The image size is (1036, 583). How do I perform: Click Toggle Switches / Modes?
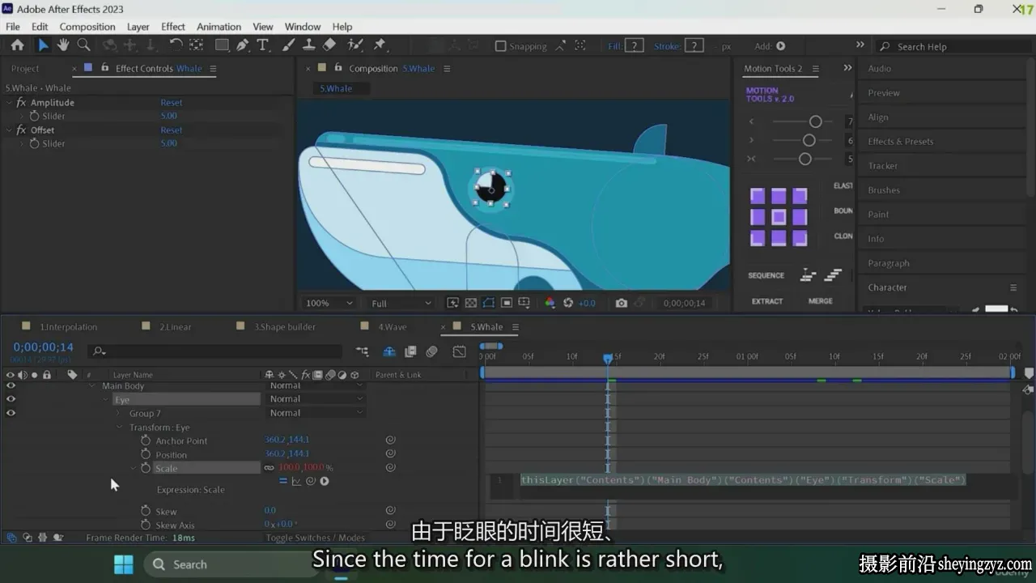[315, 538]
